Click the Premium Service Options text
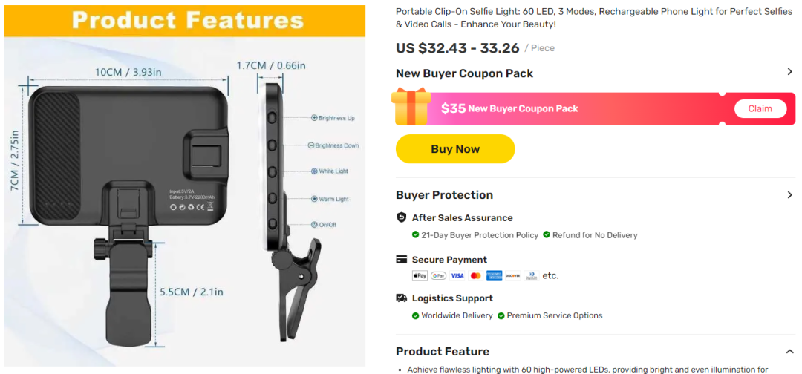 pyautogui.click(x=555, y=315)
